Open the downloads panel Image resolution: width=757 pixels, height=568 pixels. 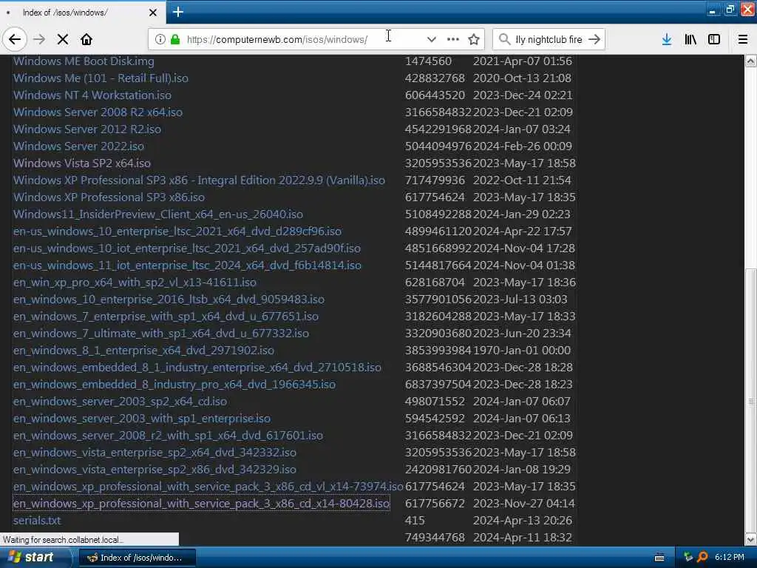click(667, 39)
